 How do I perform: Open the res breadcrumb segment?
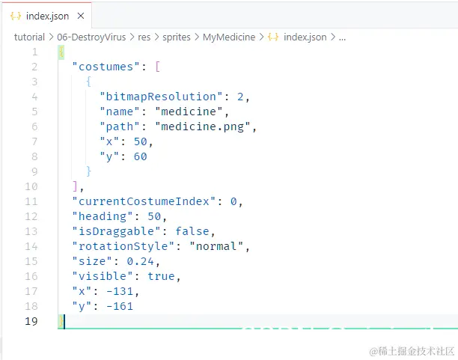click(144, 37)
